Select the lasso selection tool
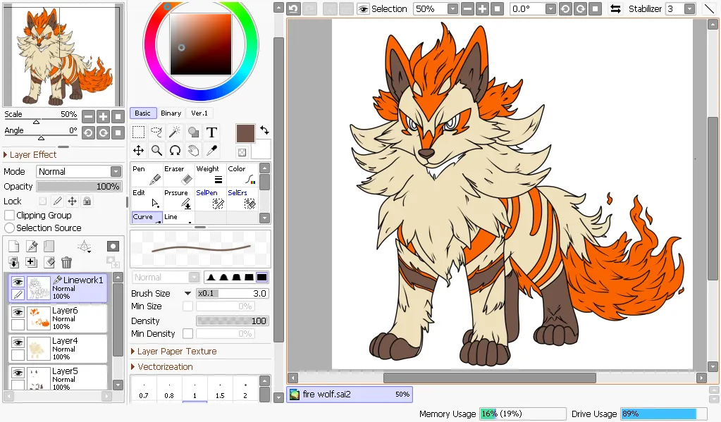The height and width of the screenshot is (422, 721). (156, 132)
